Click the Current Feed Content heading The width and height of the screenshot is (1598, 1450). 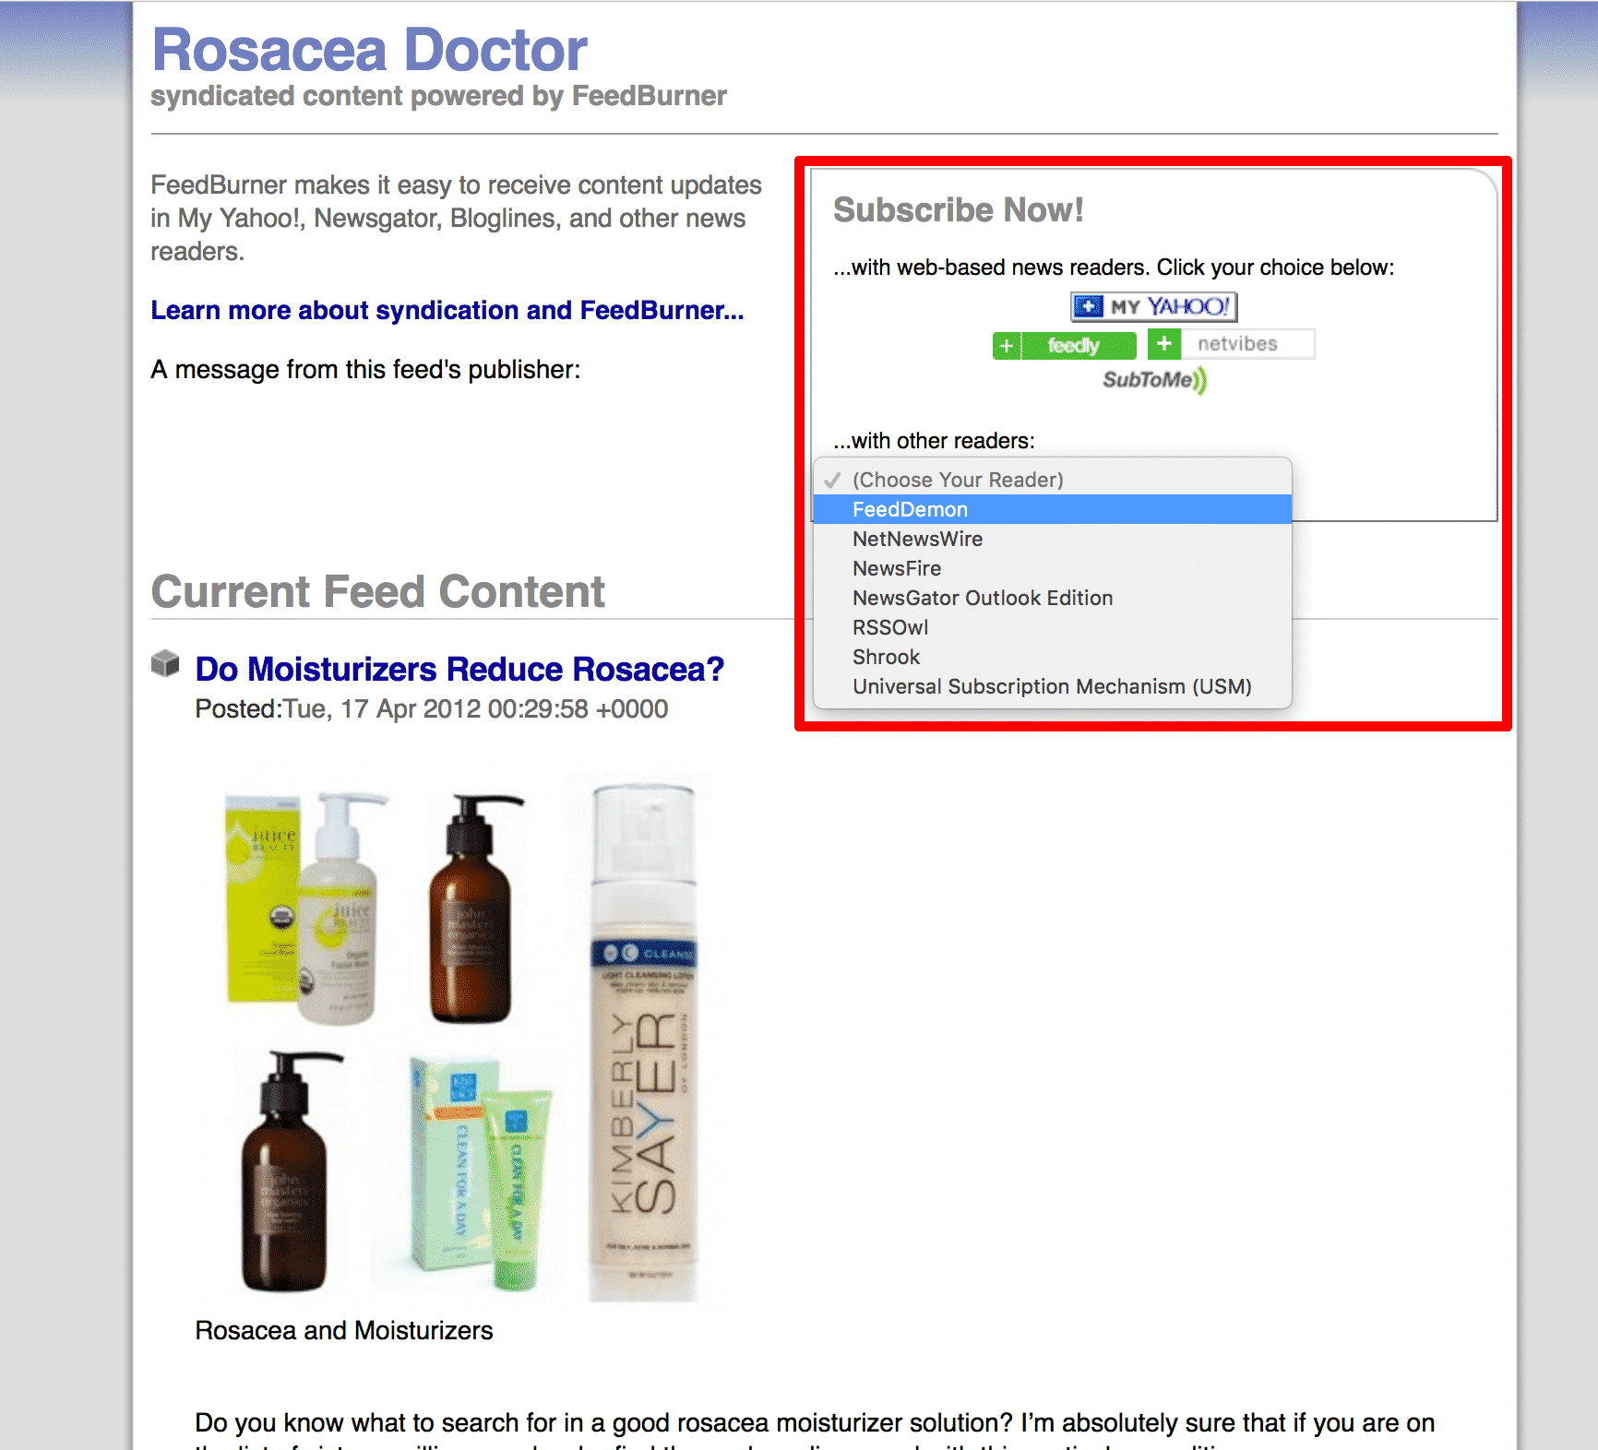(378, 592)
